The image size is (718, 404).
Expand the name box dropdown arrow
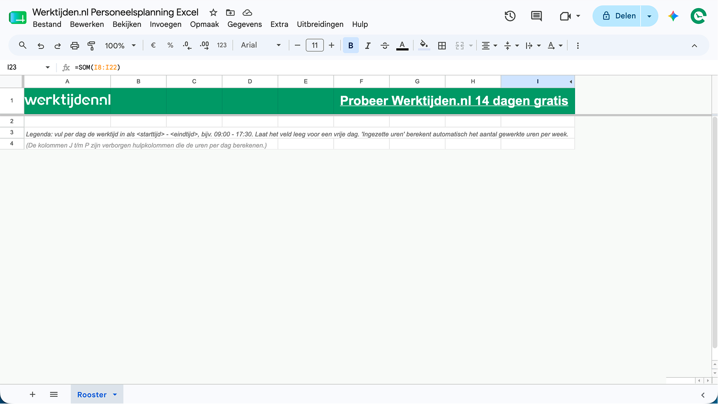pyautogui.click(x=47, y=67)
